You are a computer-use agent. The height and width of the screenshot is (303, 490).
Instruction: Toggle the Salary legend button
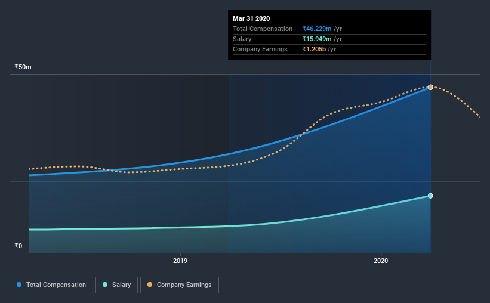(116, 285)
